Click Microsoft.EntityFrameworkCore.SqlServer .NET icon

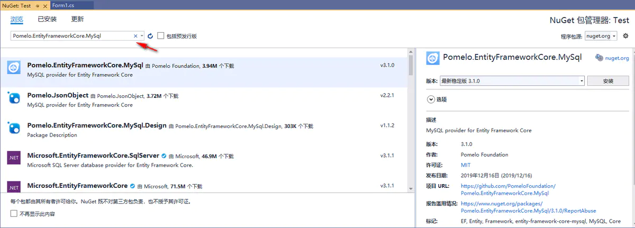point(13,158)
